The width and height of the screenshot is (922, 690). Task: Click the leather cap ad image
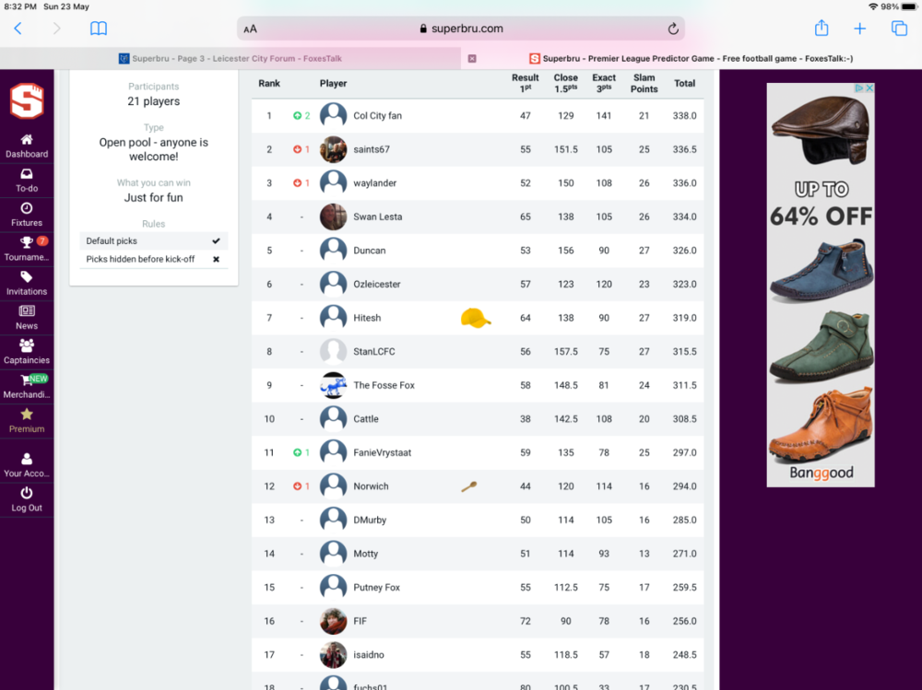pyautogui.click(x=821, y=131)
